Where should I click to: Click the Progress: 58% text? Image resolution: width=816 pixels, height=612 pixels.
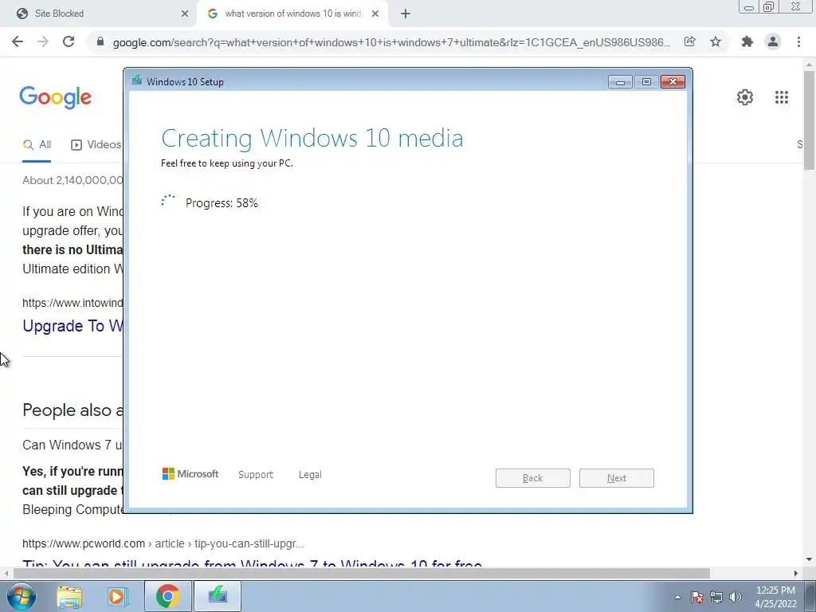coord(222,203)
